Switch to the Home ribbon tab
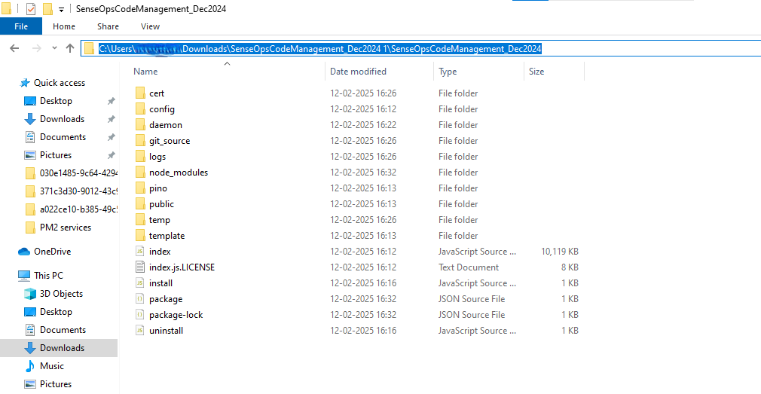 tap(64, 26)
